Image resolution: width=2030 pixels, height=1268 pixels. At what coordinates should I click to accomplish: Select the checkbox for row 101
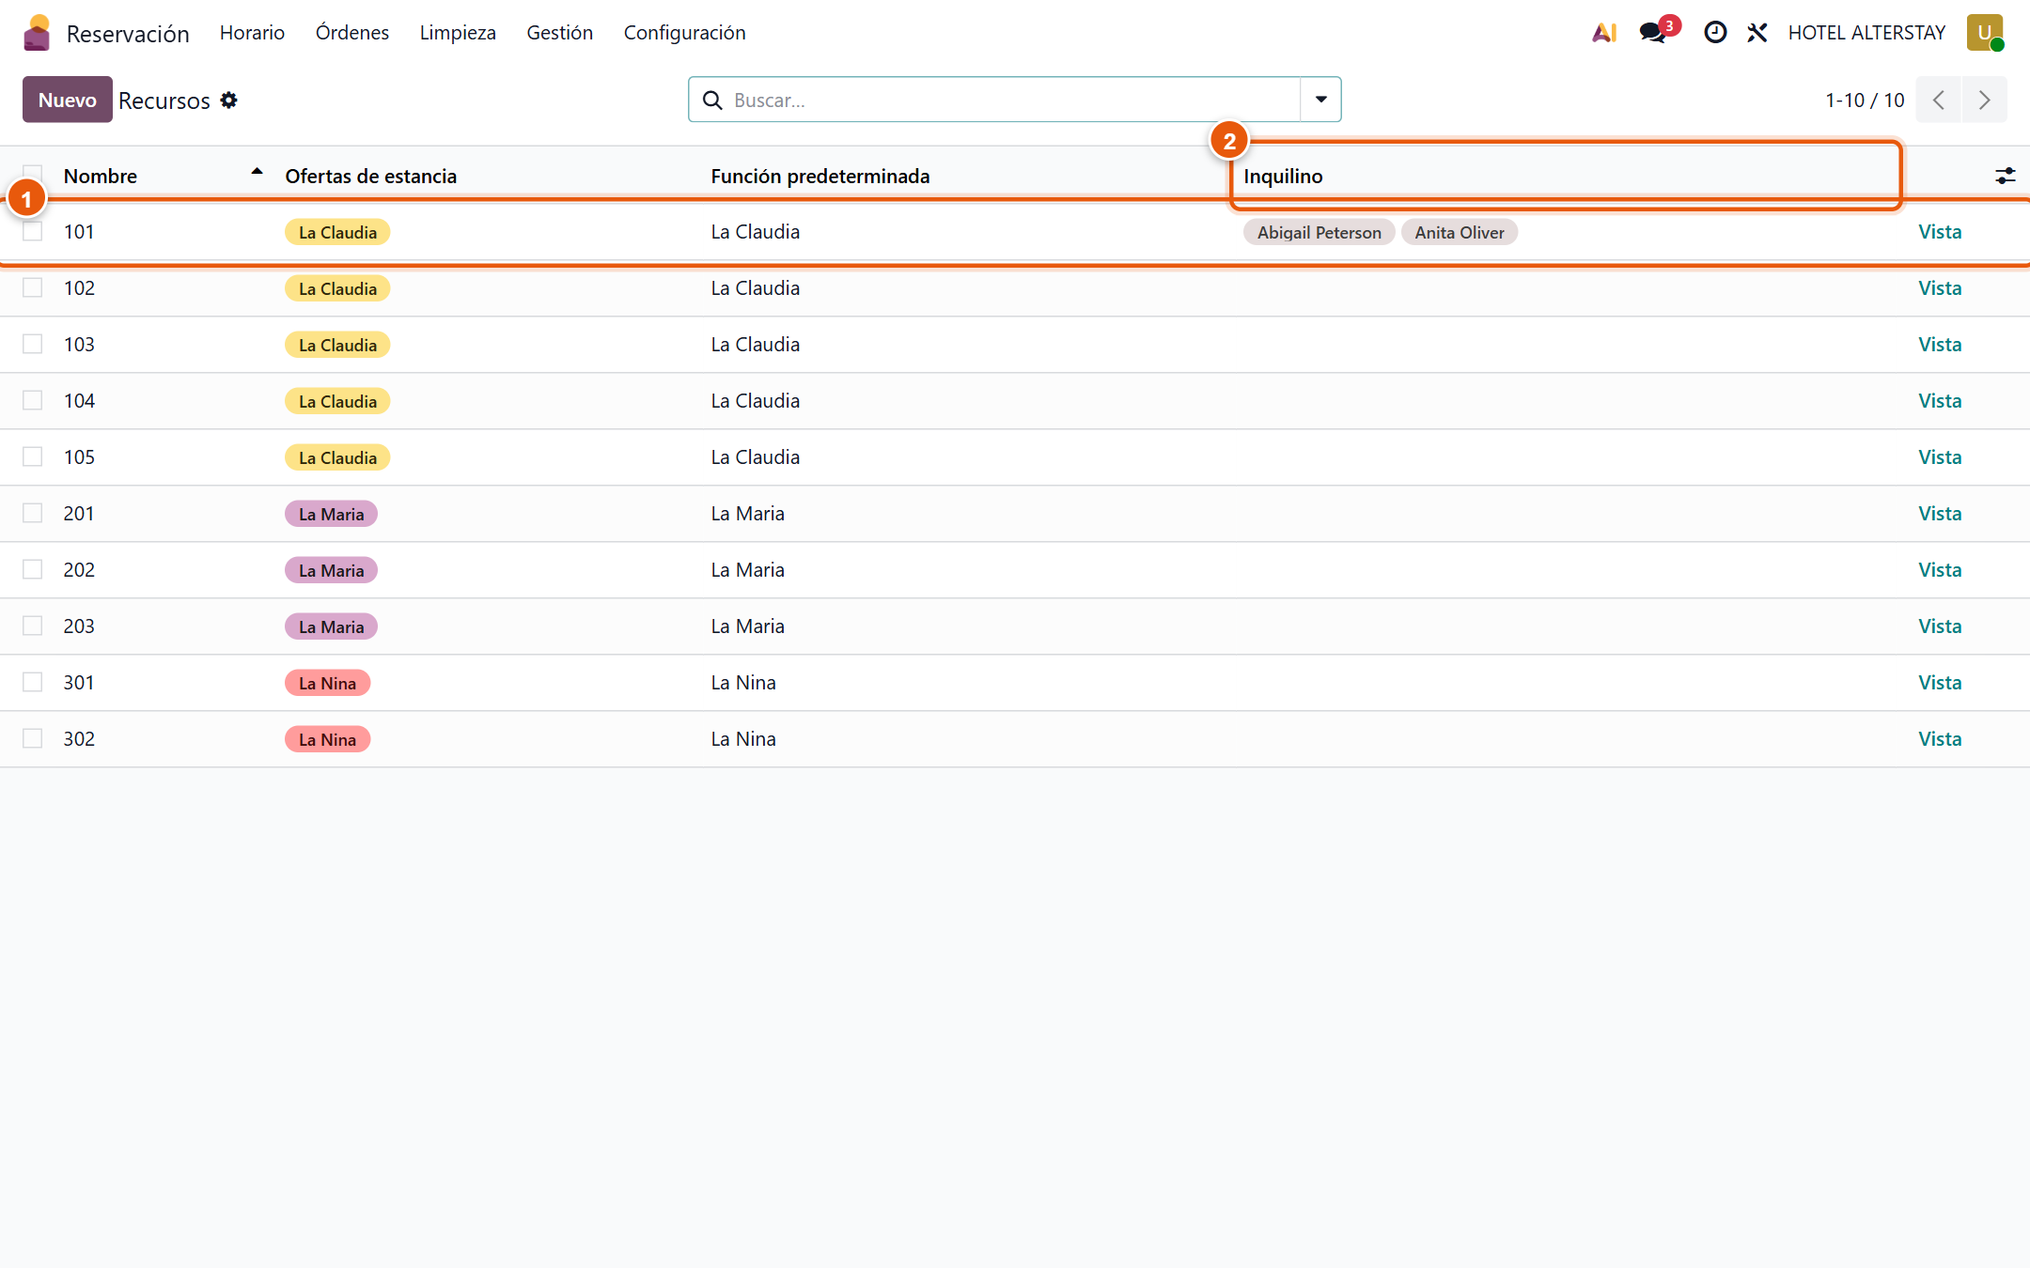[x=33, y=231]
